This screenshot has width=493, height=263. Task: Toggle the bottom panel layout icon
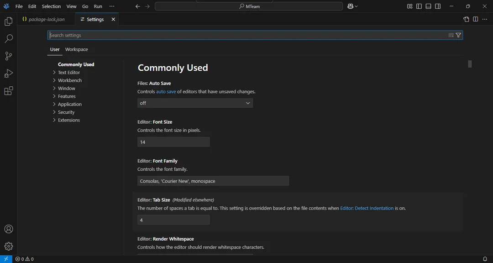[428, 6]
